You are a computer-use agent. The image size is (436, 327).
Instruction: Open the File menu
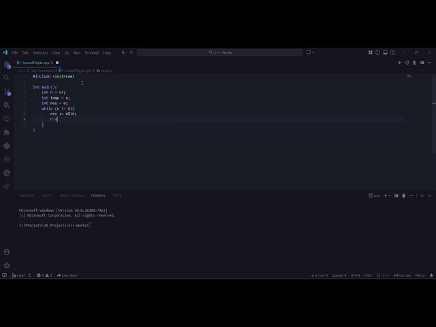15,52
